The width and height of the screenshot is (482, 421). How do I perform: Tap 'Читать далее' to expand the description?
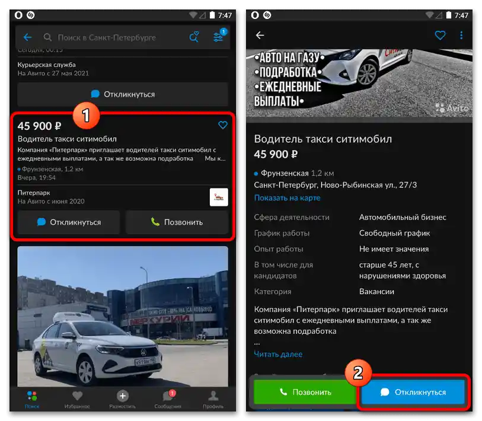pyautogui.click(x=278, y=354)
